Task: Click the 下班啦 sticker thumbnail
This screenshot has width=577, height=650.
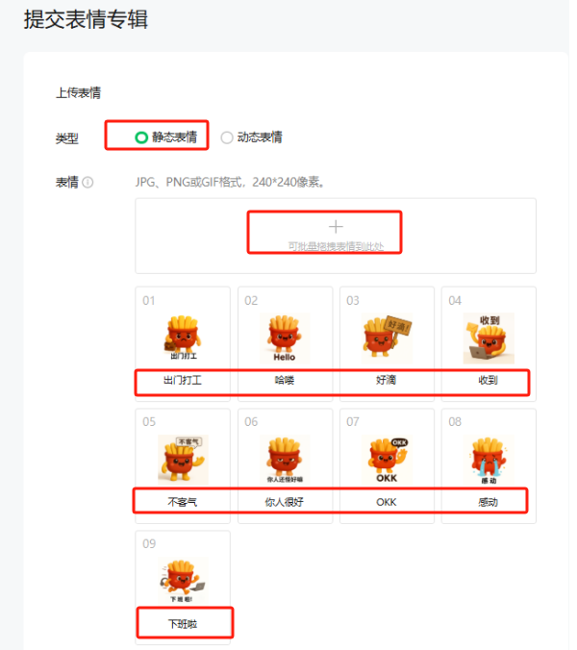Action: 183,581
